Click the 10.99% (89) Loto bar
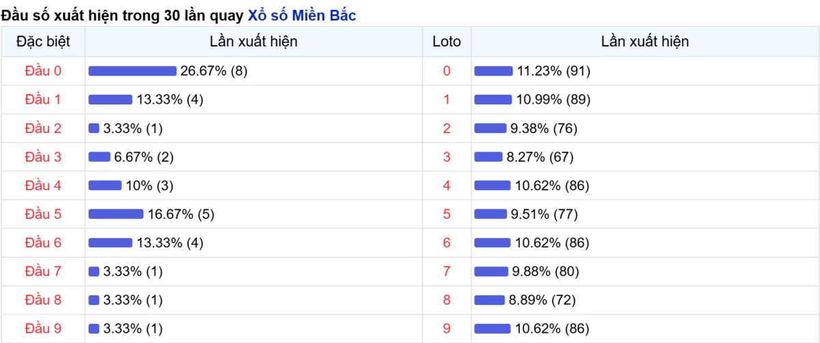The height and width of the screenshot is (343, 820). pos(493,100)
